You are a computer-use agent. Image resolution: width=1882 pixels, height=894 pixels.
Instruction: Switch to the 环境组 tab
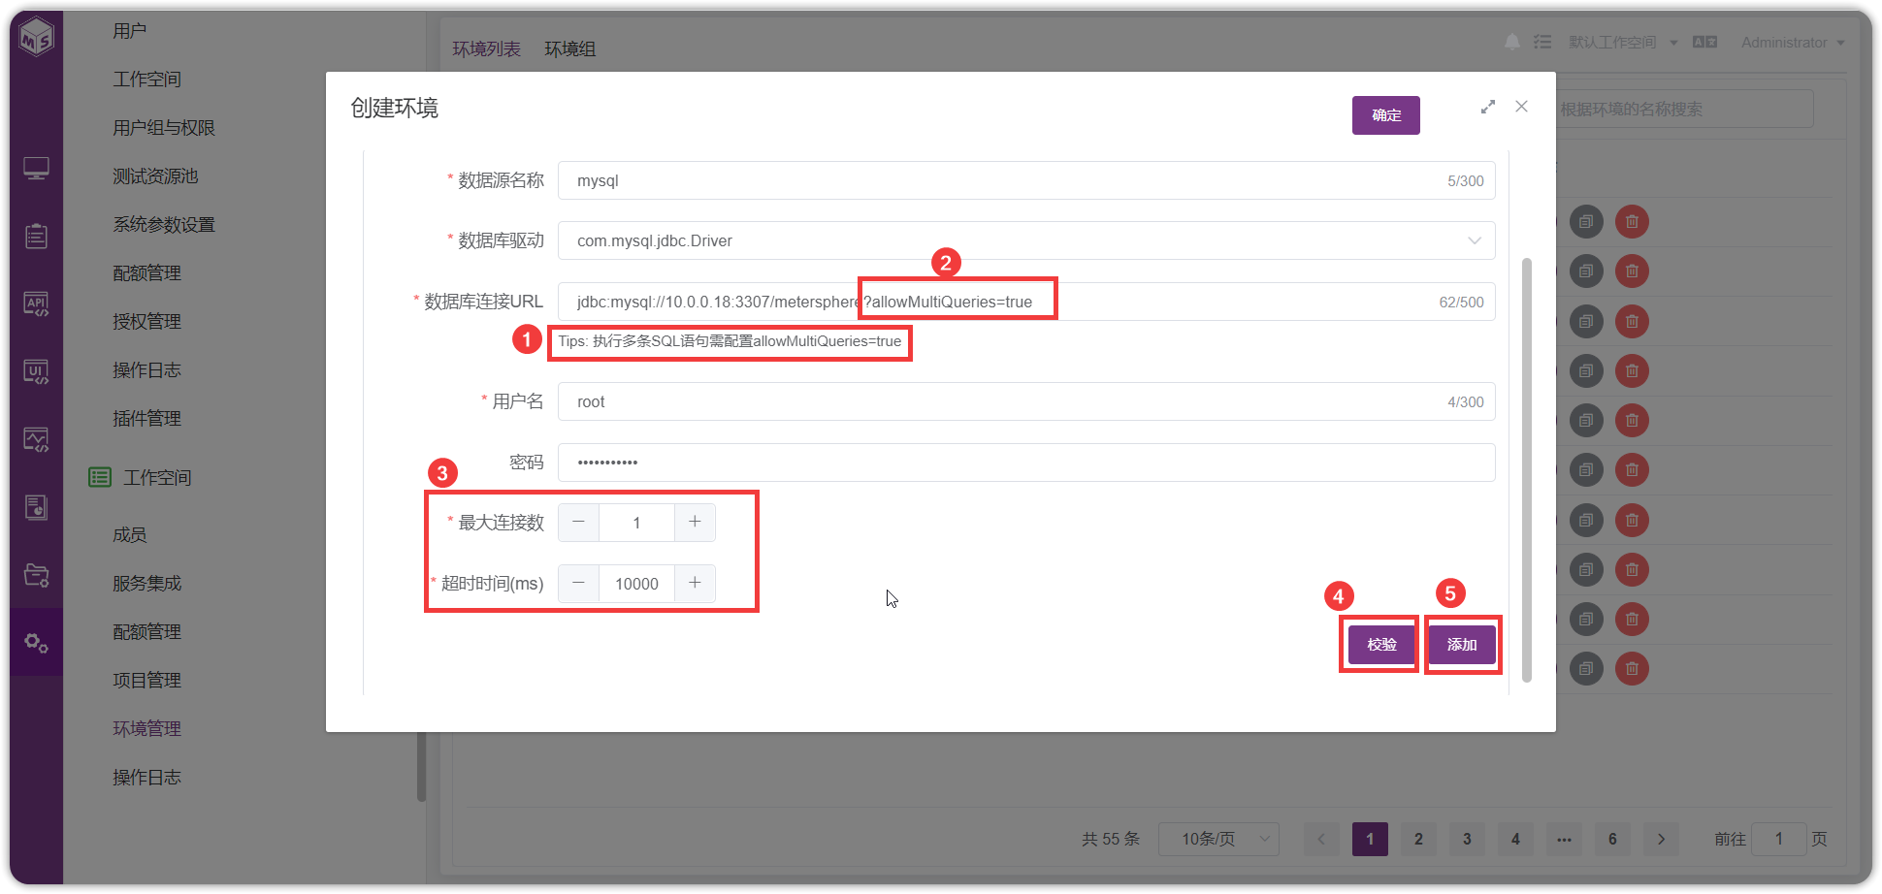coord(569,48)
